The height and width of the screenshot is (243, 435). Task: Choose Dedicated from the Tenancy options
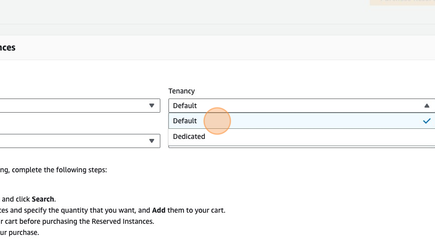tap(189, 136)
